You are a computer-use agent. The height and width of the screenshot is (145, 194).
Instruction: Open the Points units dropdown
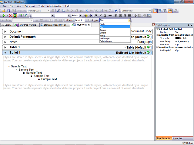80,15
